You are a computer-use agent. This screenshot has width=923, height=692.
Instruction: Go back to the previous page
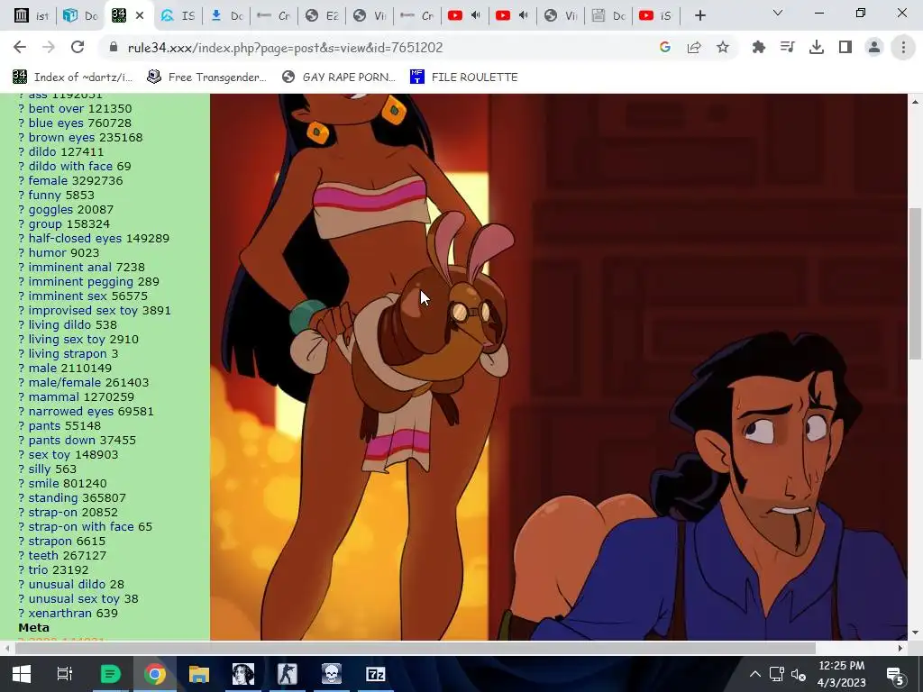click(20, 47)
